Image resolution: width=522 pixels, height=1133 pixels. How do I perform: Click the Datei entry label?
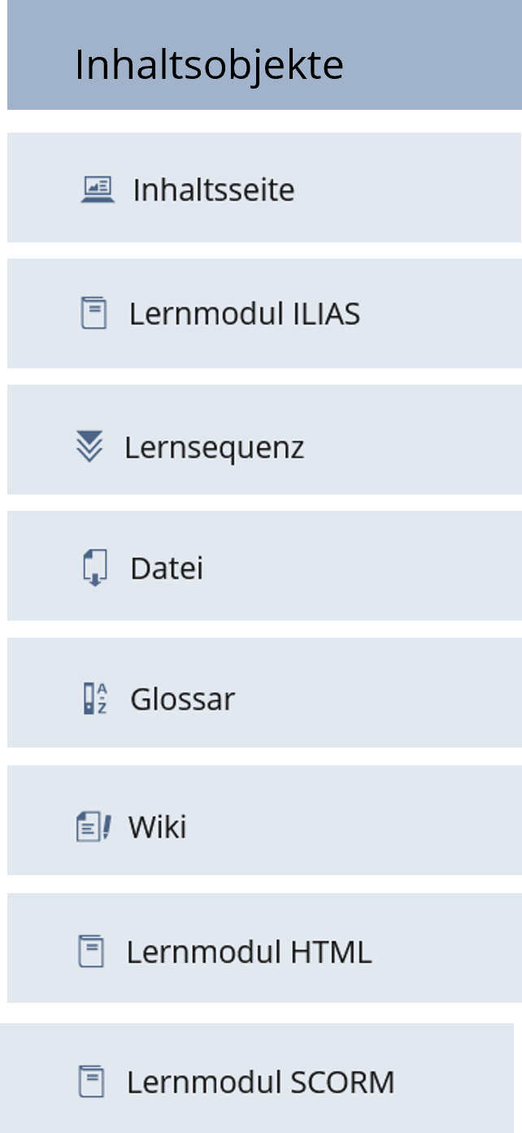pyautogui.click(x=167, y=568)
